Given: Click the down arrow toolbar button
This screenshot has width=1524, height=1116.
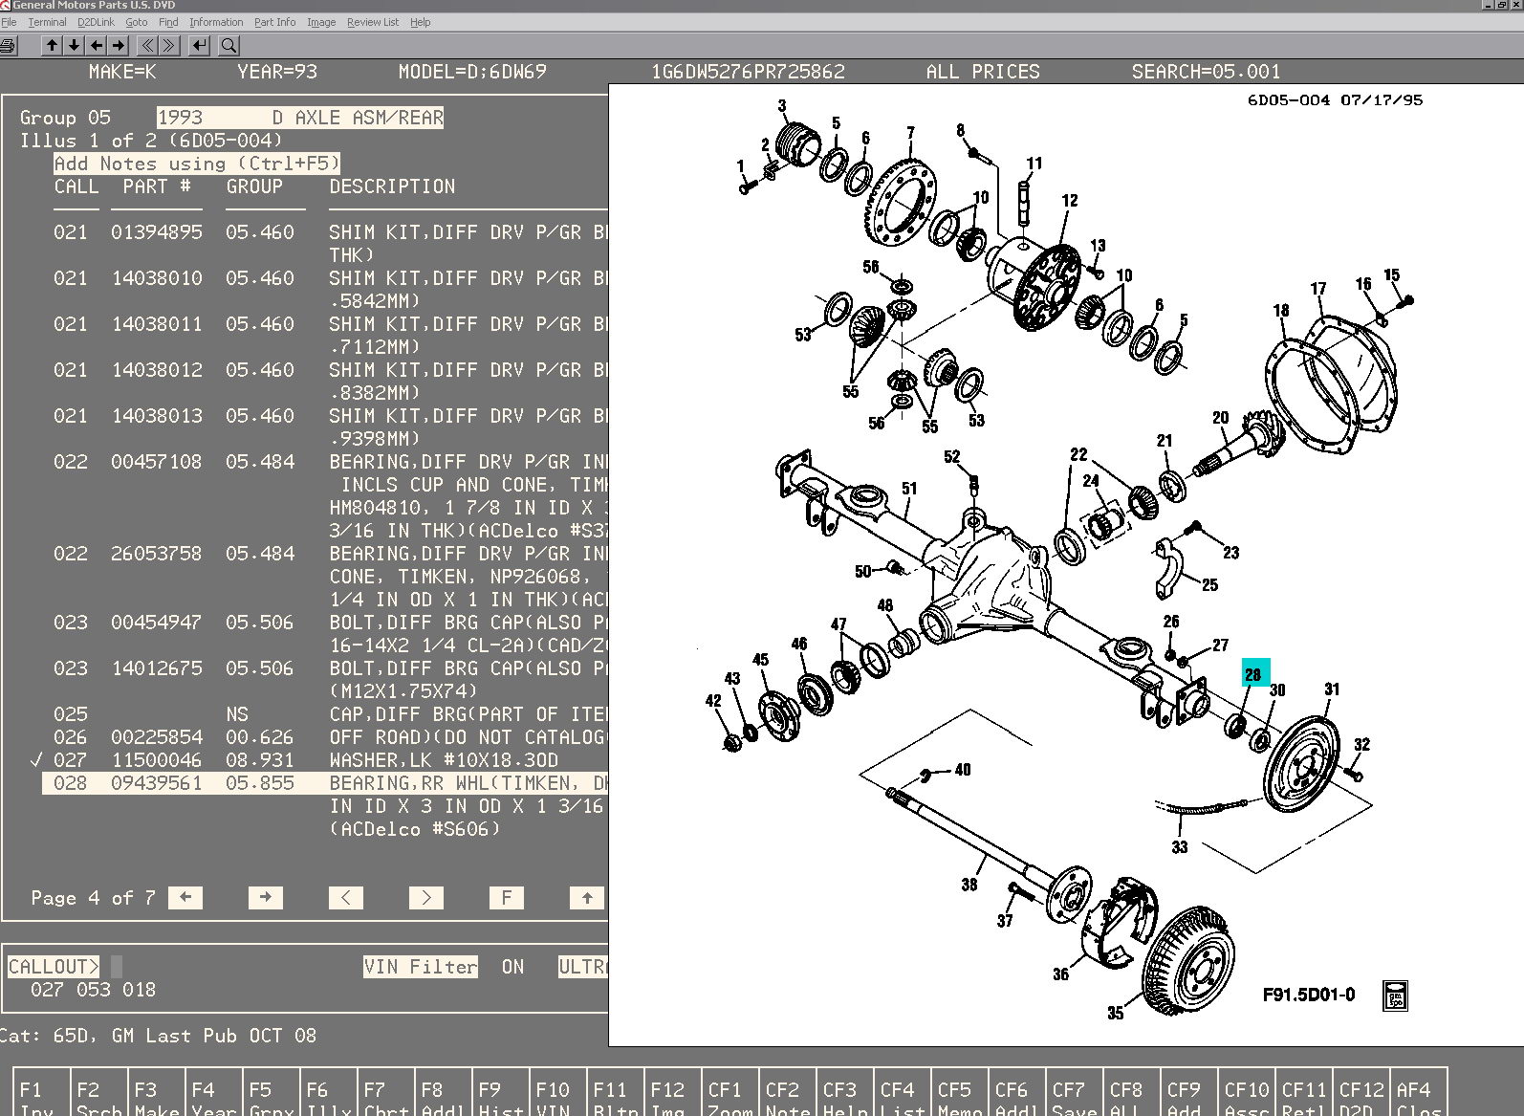Looking at the screenshot, I should [74, 45].
